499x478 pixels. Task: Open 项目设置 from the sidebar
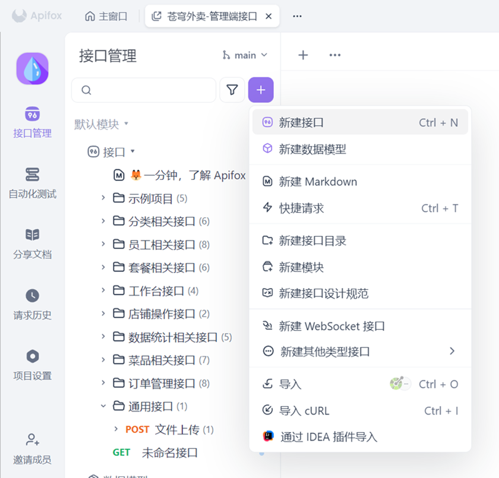33,363
